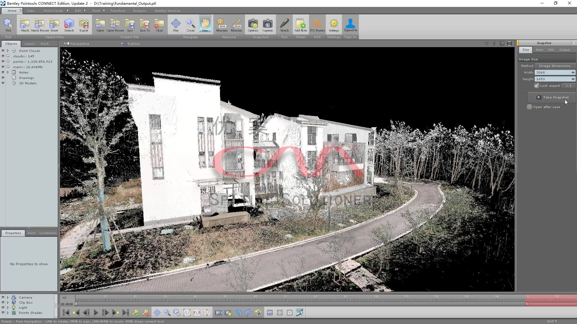This screenshot has width=577, height=324.
Task: Select the Sketch pen tool
Action: [284, 25]
